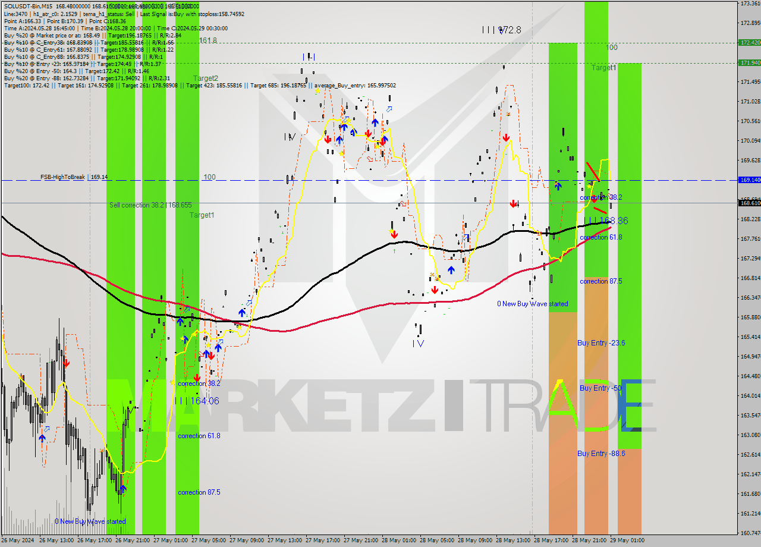
Task: Click the 'I I I 172.8' wave label
Action: coord(501,29)
